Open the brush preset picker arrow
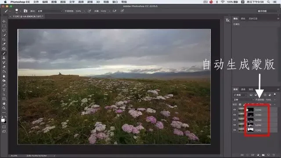The image size is (281, 158). coord(21,11)
